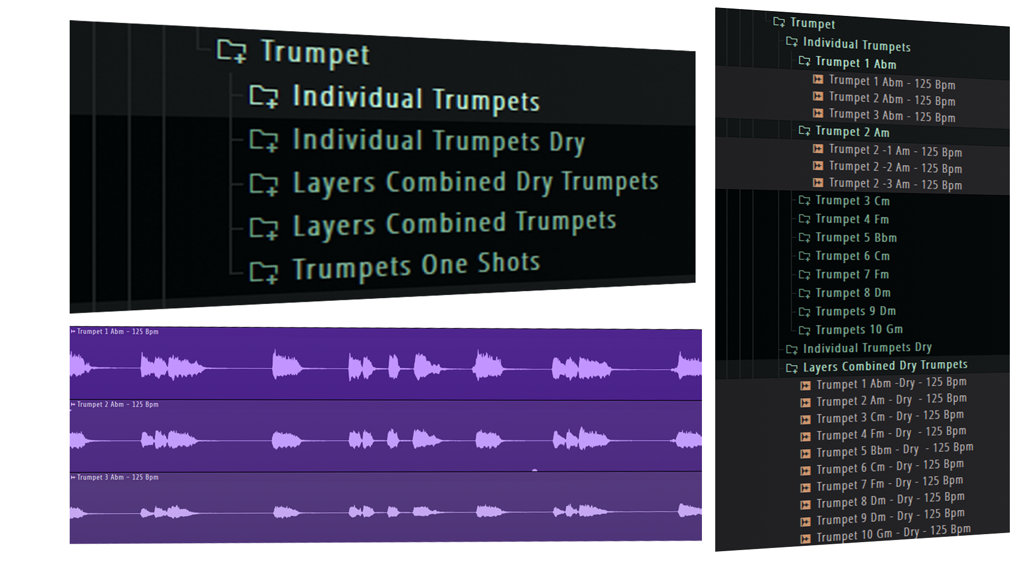Click audio icon of Trumpet 2 -1 Am
Image resolution: width=1021 pixels, height=574 pixels.
click(x=818, y=149)
